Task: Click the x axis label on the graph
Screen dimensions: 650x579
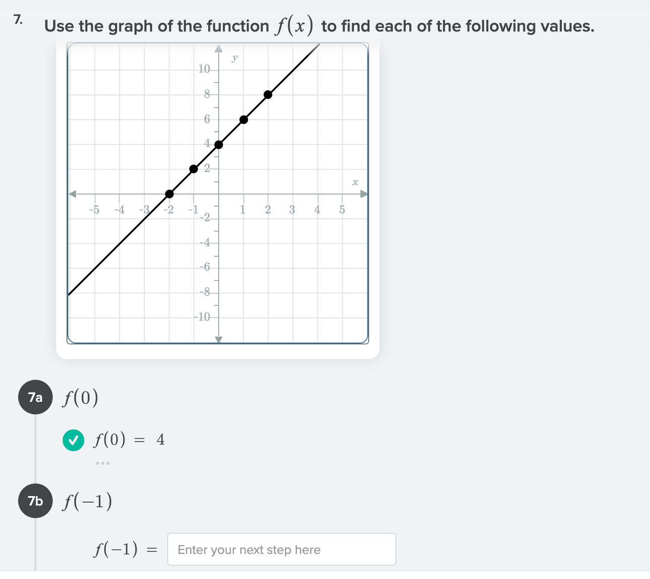Action: (x=355, y=181)
